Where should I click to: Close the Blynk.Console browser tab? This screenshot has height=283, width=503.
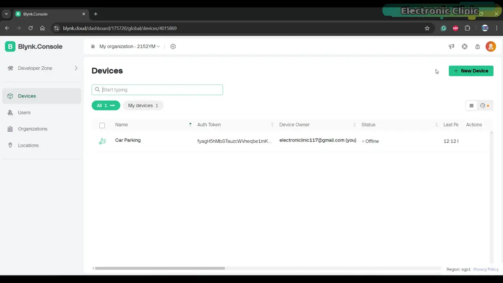tap(83, 14)
